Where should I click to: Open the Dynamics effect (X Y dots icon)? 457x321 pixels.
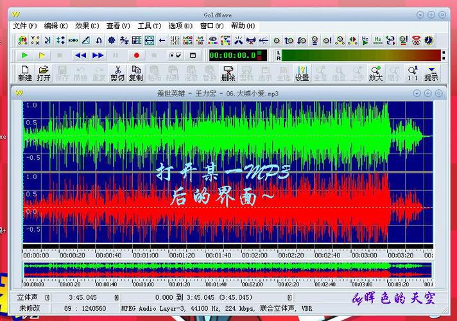click(x=35, y=40)
